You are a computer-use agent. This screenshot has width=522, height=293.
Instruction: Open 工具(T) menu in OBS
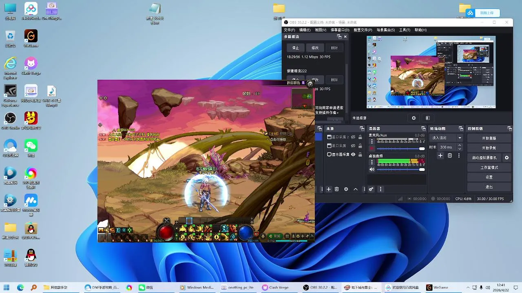[405, 30]
